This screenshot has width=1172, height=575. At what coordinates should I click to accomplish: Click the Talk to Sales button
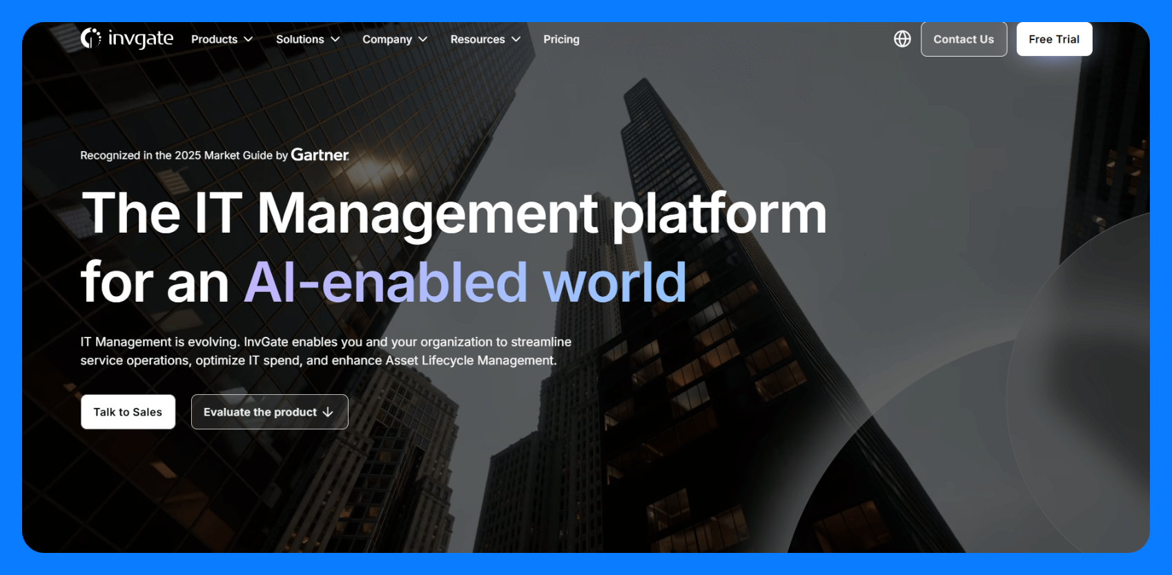tap(128, 412)
